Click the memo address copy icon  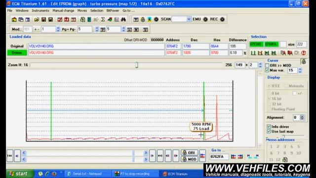tap(285, 160)
